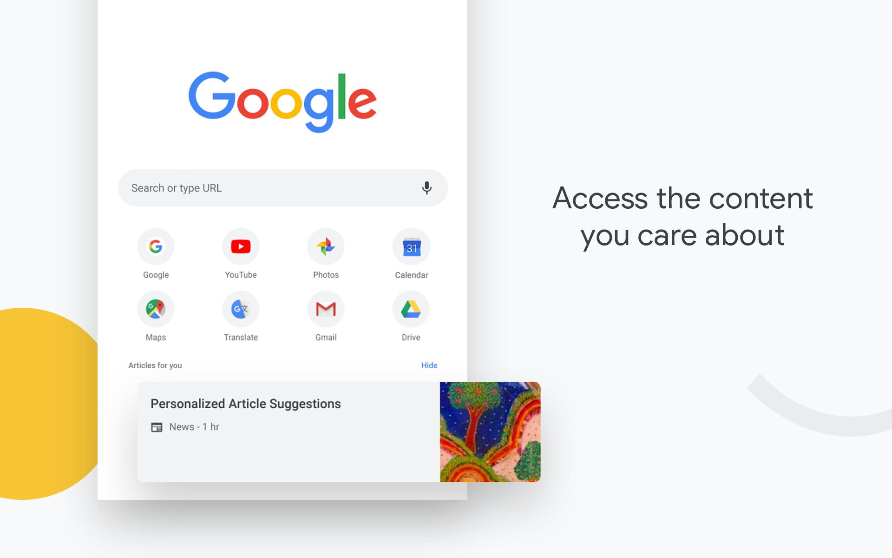
Task: Open Google Maps shortcut
Action: (x=156, y=308)
